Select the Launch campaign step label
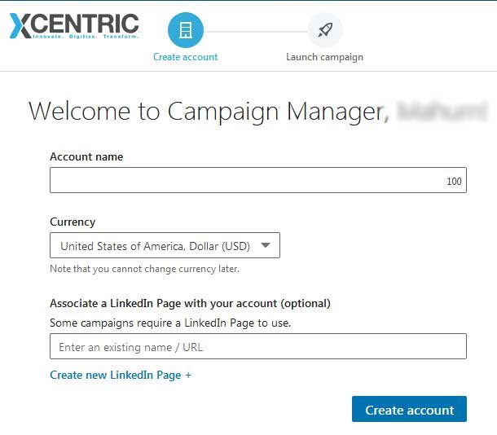Viewport: 497px width, 435px height. (324, 57)
